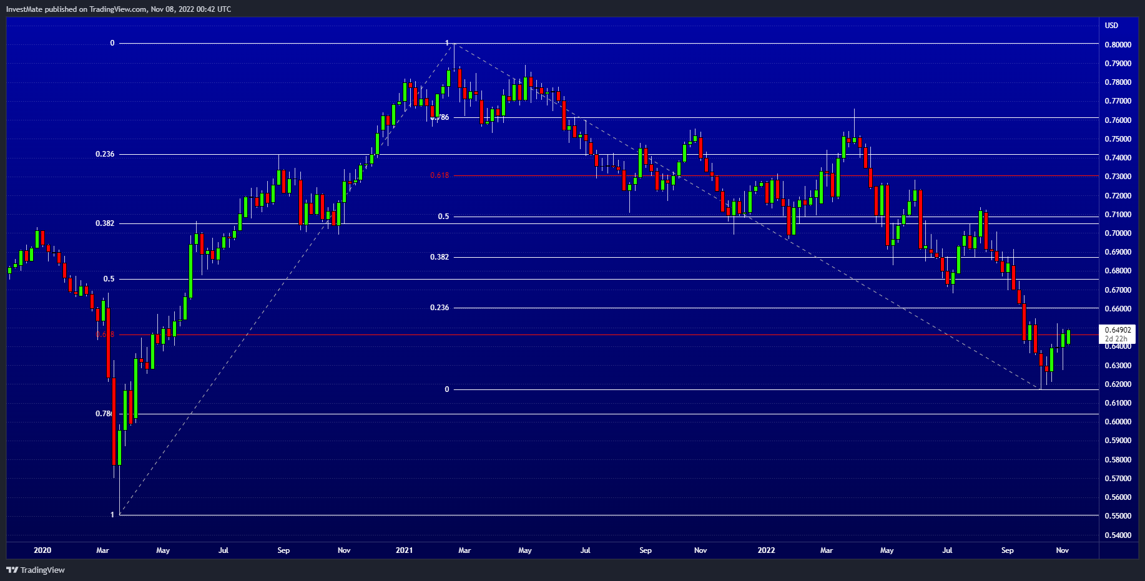Click the 0.75000 price axis label
Image resolution: width=1145 pixels, height=581 pixels.
click(x=1118, y=139)
